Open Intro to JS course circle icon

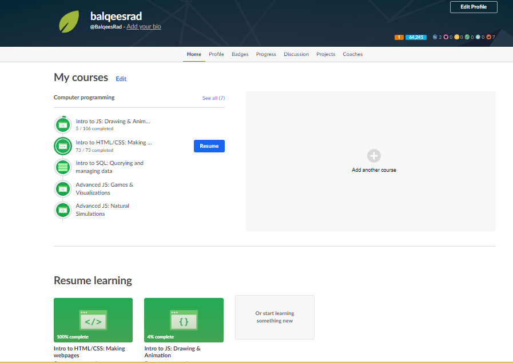[x=63, y=124]
